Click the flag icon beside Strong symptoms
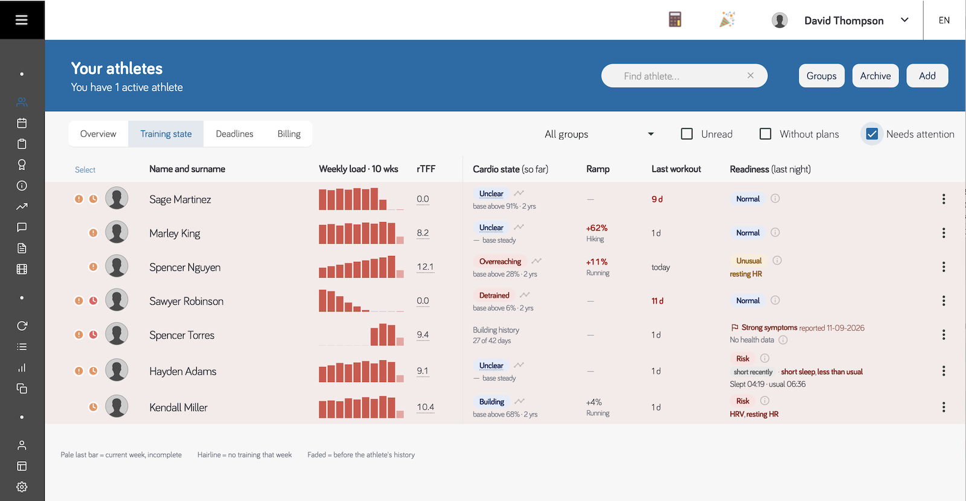The height and width of the screenshot is (501, 966). click(x=735, y=328)
